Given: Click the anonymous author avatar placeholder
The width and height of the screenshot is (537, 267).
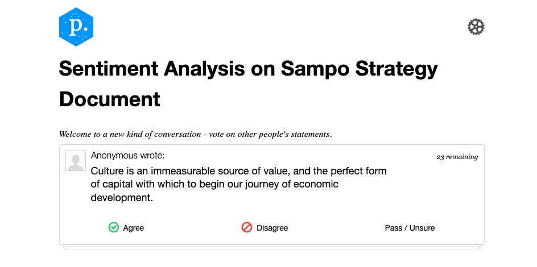Looking at the screenshot, I should (76, 161).
